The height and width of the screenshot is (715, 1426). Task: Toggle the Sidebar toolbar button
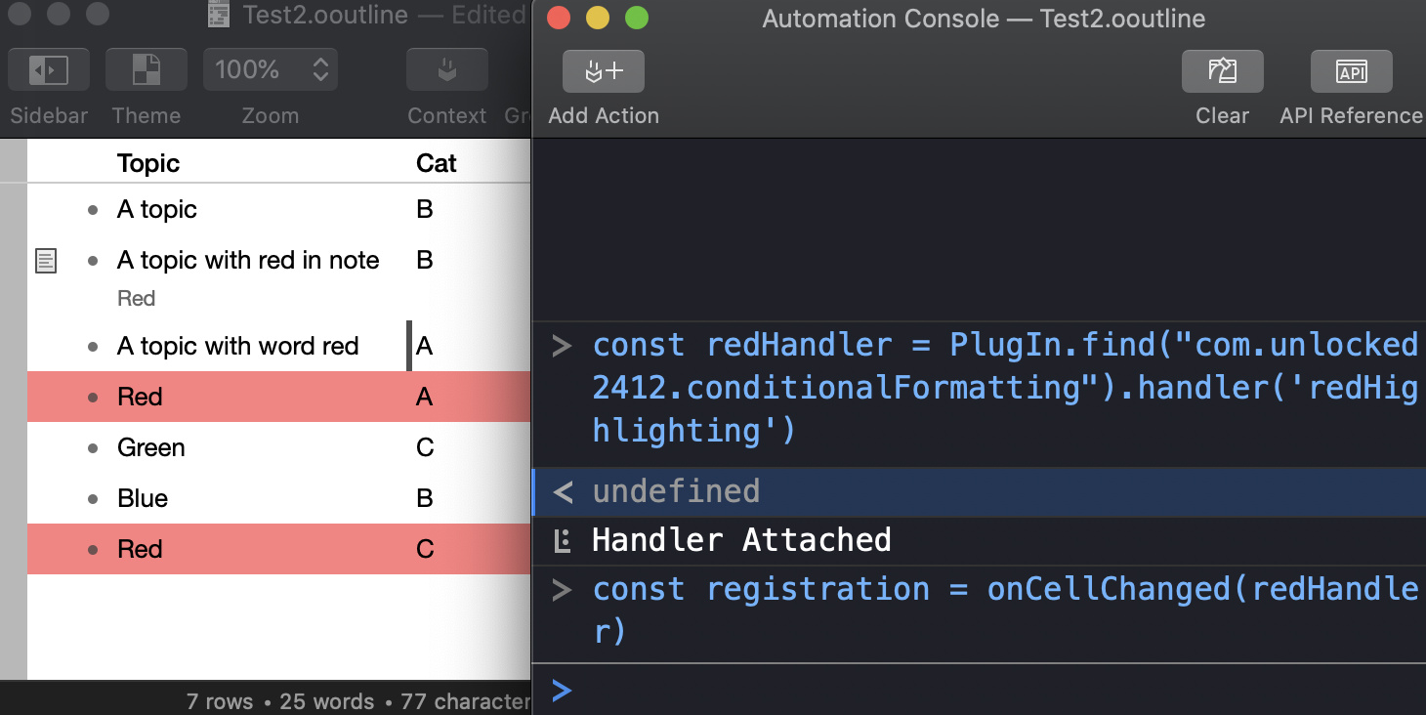(x=49, y=70)
